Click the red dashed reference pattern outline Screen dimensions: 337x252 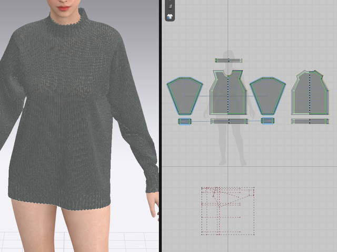click(x=228, y=211)
